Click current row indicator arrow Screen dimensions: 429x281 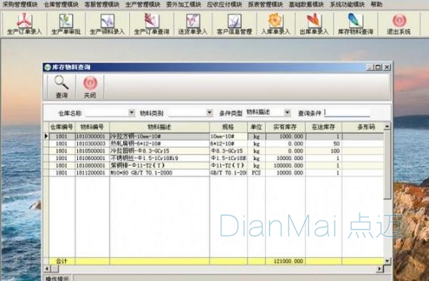[46, 137]
